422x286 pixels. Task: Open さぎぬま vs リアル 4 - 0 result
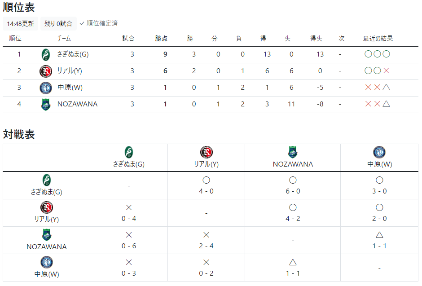[x=206, y=185]
